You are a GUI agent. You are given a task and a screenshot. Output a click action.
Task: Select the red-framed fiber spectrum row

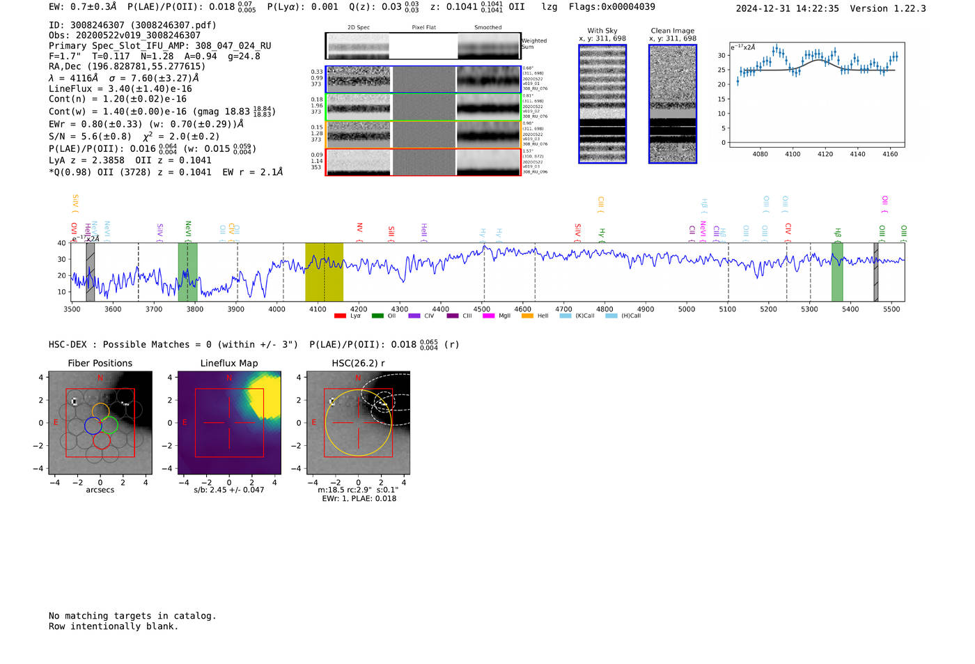click(423, 162)
